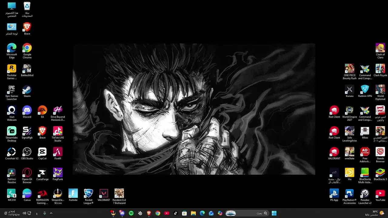Viewport: 388px width, 218px height.
Task: Click the taskbar search box
Action: tap(248, 213)
